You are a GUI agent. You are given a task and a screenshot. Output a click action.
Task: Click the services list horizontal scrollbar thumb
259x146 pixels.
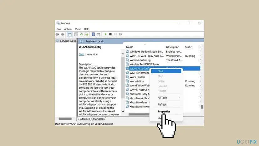(x=139, y=114)
